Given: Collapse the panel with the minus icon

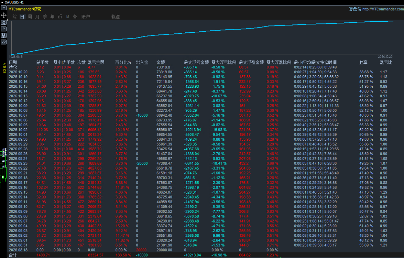Looking at the screenshot, I should [x=3, y=8].
